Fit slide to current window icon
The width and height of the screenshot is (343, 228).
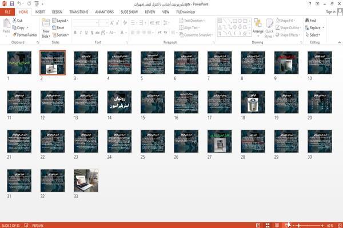tap(340, 225)
